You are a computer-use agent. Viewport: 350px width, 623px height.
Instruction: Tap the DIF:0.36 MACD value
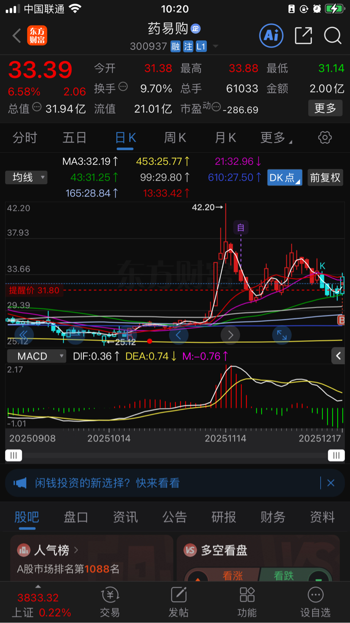point(96,356)
